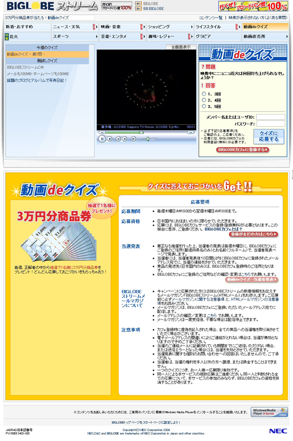Viewport: 293px width, 441px height.
Task: Open the 花火 special menu
Action: tap(27, 37)
